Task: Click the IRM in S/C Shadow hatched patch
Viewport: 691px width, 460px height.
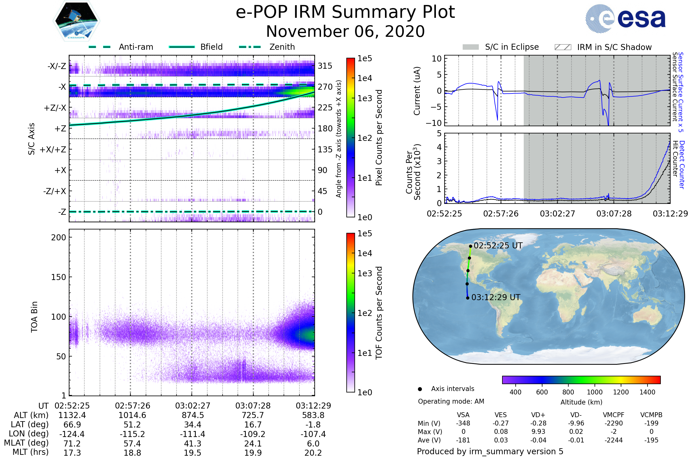Action: [x=563, y=47]
